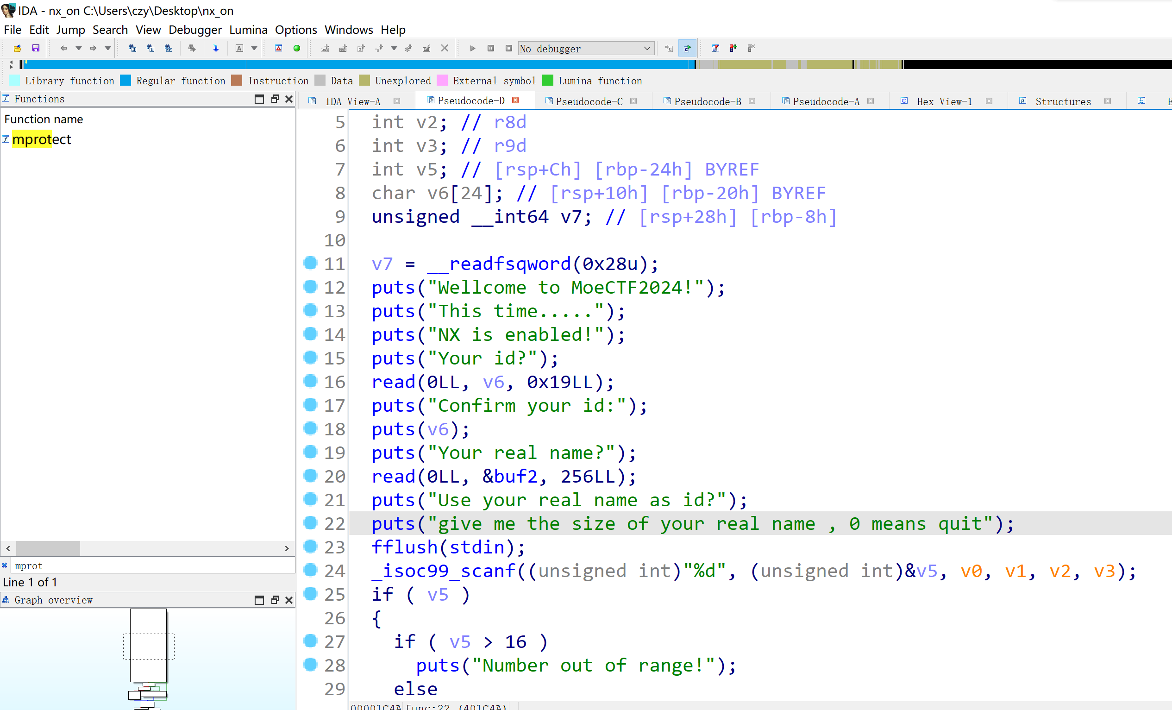Clear the functions filter with the blue X
Screen dimensions: 1172x710
(x=5, y=565)
